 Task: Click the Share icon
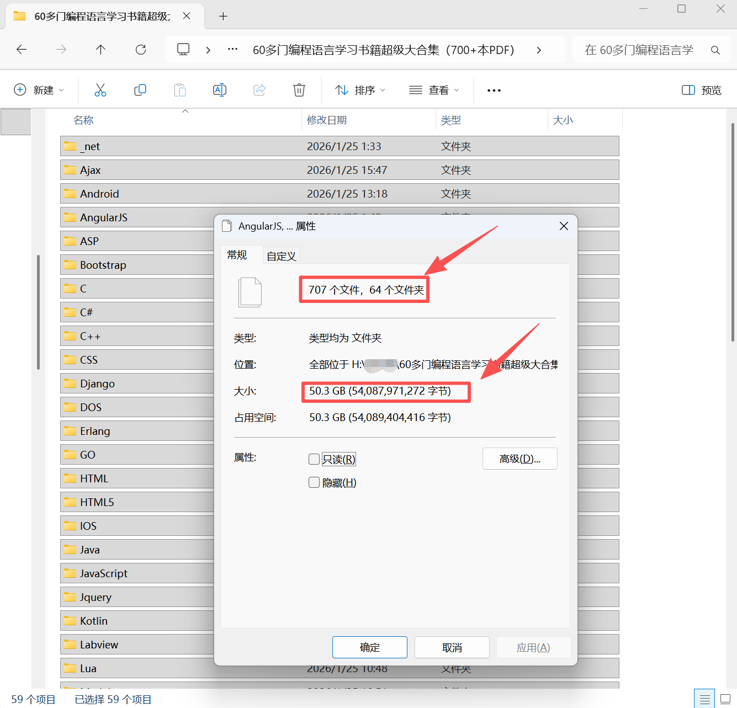point(259,89)
